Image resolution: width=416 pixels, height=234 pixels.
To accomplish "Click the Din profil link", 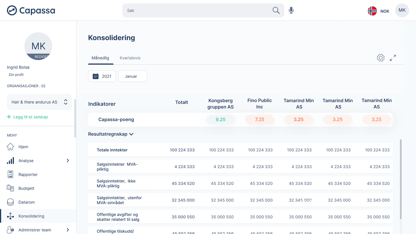I will pyautogui.click(x=16, y=75).
